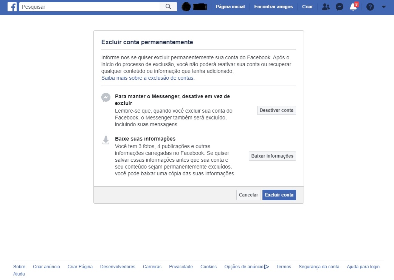Go to Página inicial
This screenshot has height=280, width=394.
click(230, 7)
